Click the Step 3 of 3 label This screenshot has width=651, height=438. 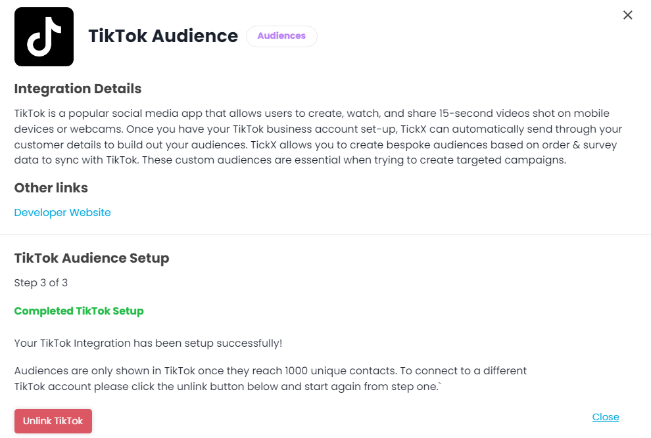[41, 282]
